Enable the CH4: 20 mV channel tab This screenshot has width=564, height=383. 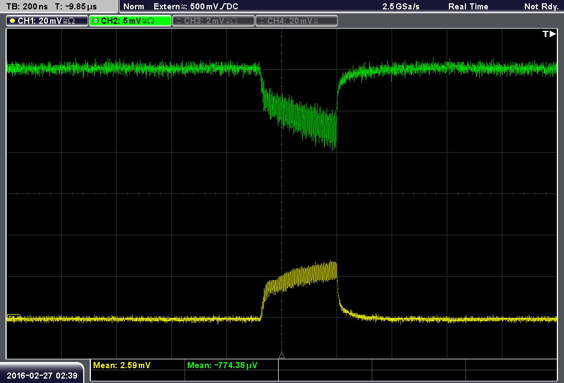[296, 21]
